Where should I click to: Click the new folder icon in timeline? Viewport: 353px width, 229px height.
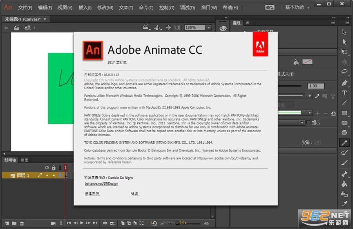[x=14, y=223]
